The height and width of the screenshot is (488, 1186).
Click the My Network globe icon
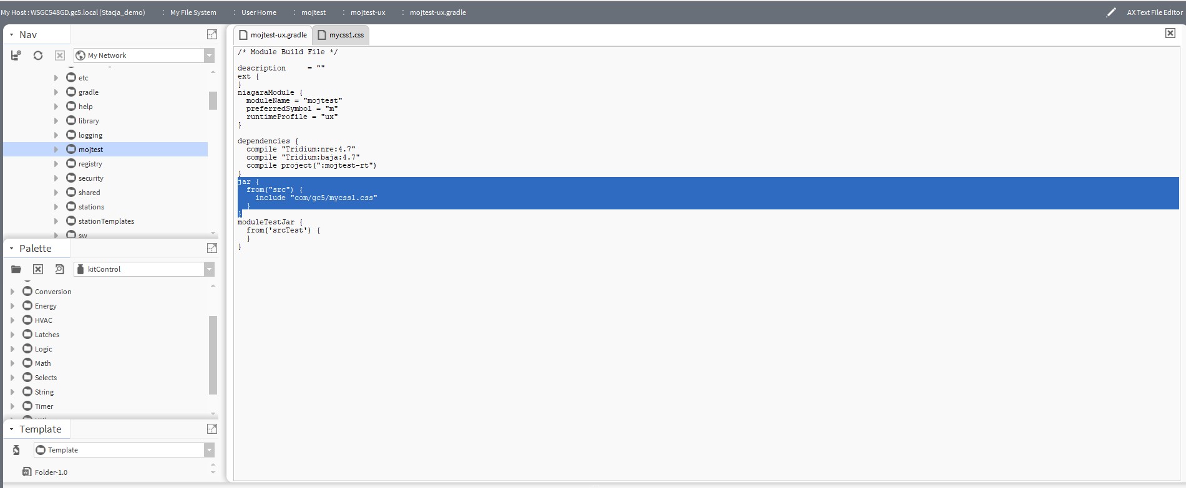(x=80, y=55)
